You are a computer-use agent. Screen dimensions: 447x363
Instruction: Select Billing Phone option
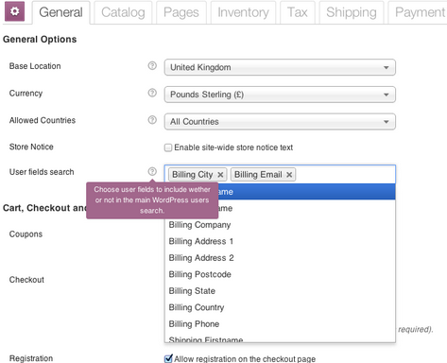tap(280, 323)
